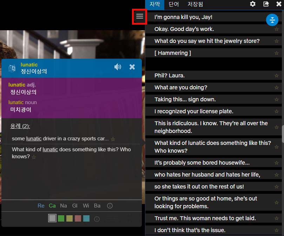Screen dimensions: 284x236
Task: Switch to the 자막 tab
Action: coord(155,4)
